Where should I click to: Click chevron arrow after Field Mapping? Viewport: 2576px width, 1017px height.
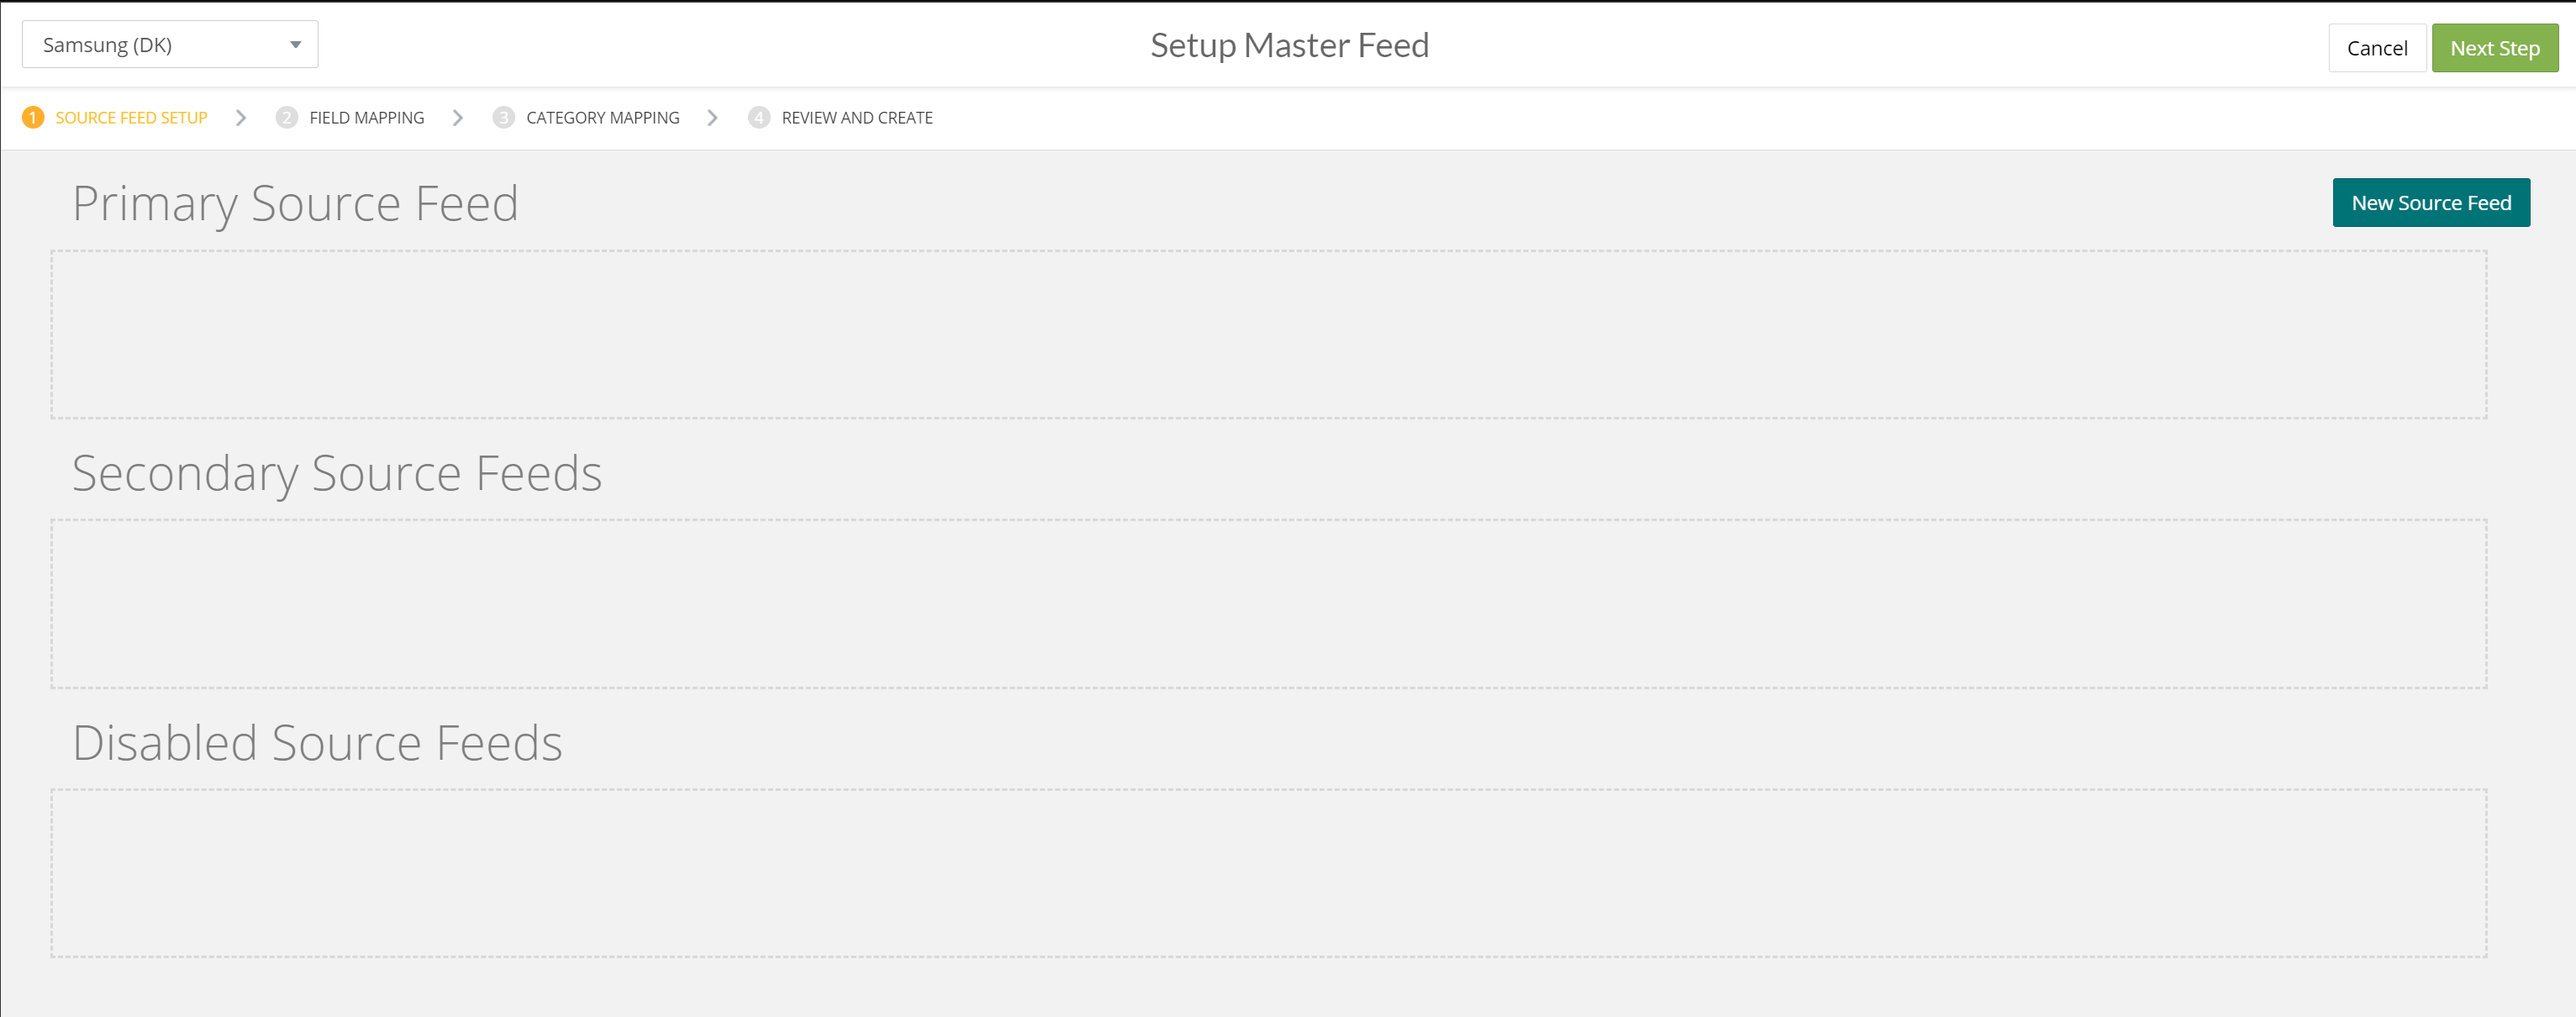[458, 118]
